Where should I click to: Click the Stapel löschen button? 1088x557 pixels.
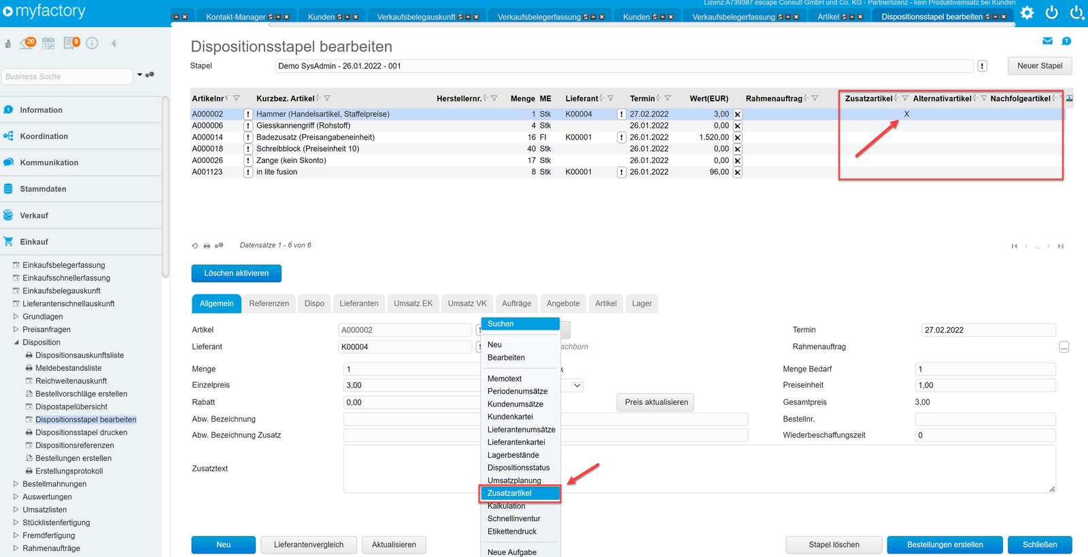pos(834,545)
